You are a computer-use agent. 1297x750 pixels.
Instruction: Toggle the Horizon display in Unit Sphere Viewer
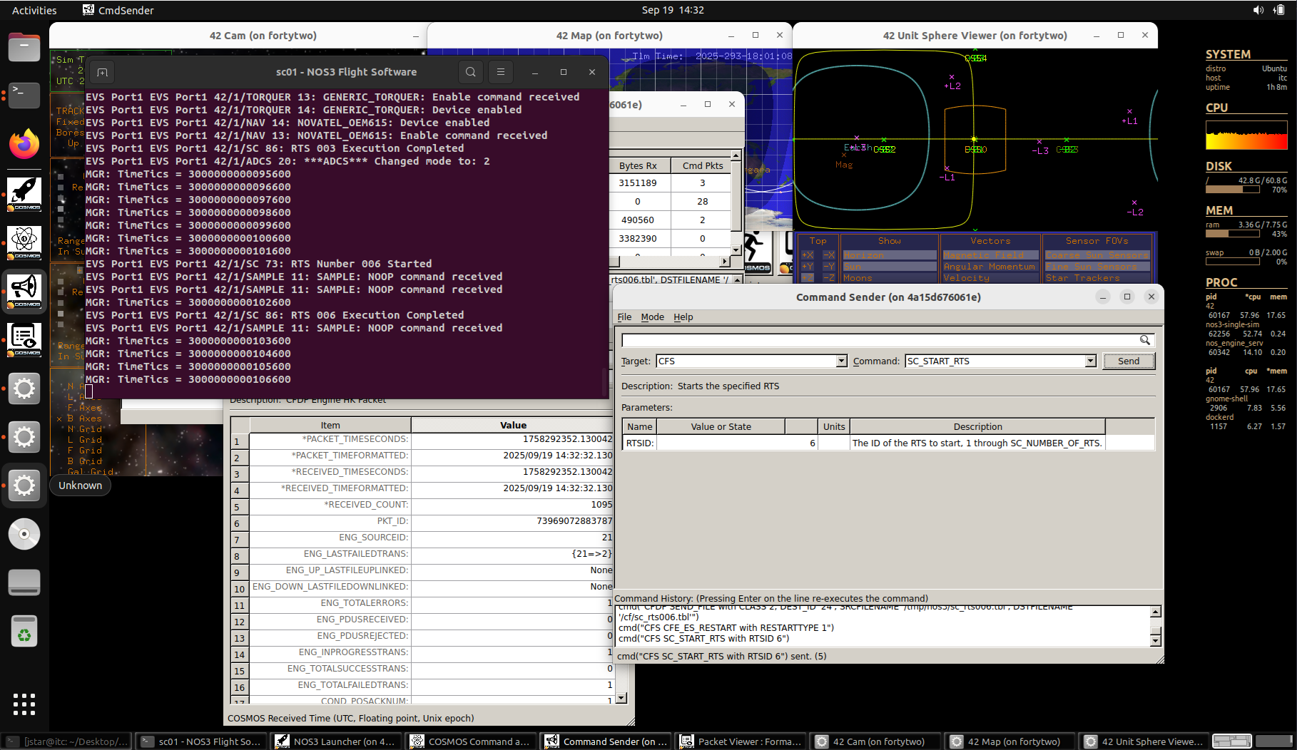pos(889,255)
